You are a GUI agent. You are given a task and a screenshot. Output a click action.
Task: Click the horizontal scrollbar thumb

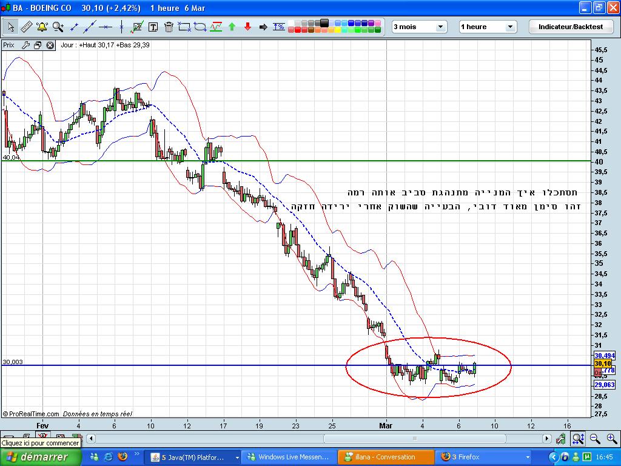coord(415,439)
